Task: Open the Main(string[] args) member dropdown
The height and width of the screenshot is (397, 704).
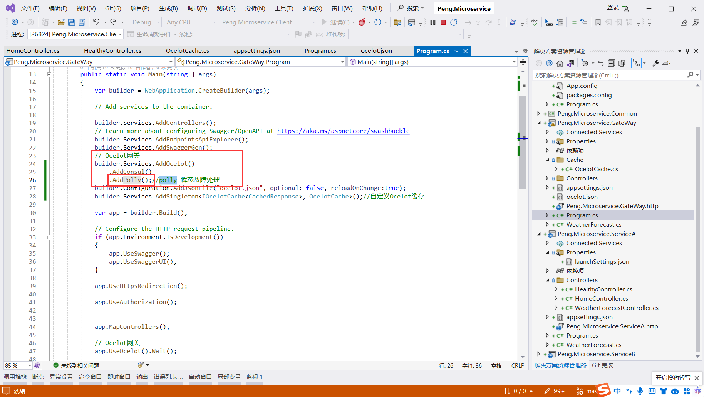Action: [432, 62]
